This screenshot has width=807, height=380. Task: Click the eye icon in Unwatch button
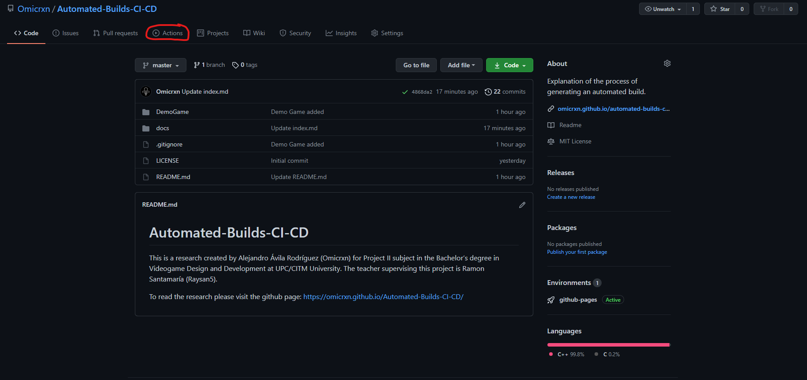648,9
